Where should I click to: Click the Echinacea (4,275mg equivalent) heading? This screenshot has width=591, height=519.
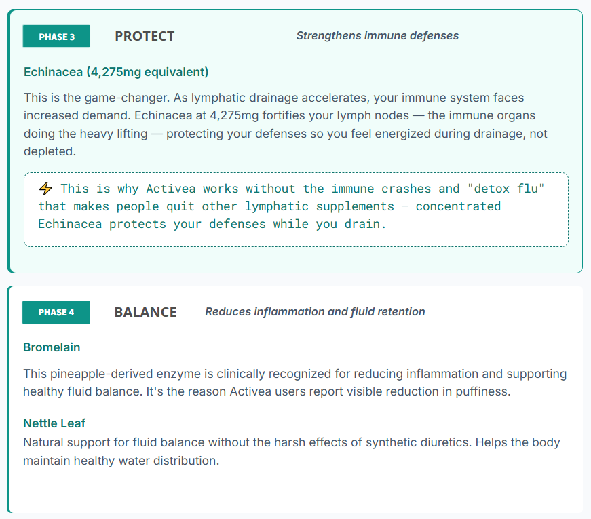pos(116,72)
